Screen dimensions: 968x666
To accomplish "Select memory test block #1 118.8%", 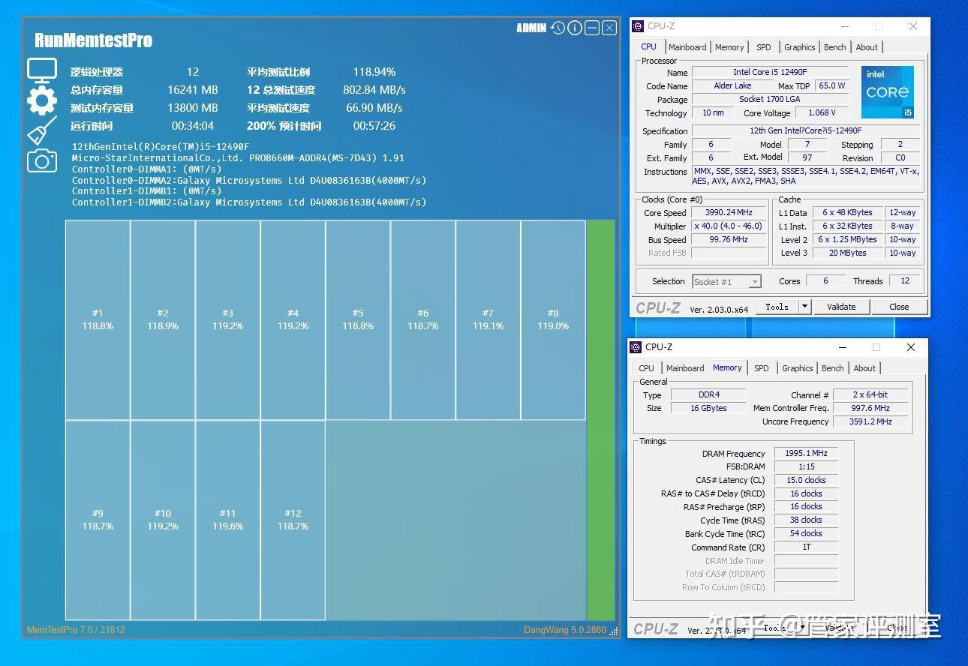I will point(98,319).
